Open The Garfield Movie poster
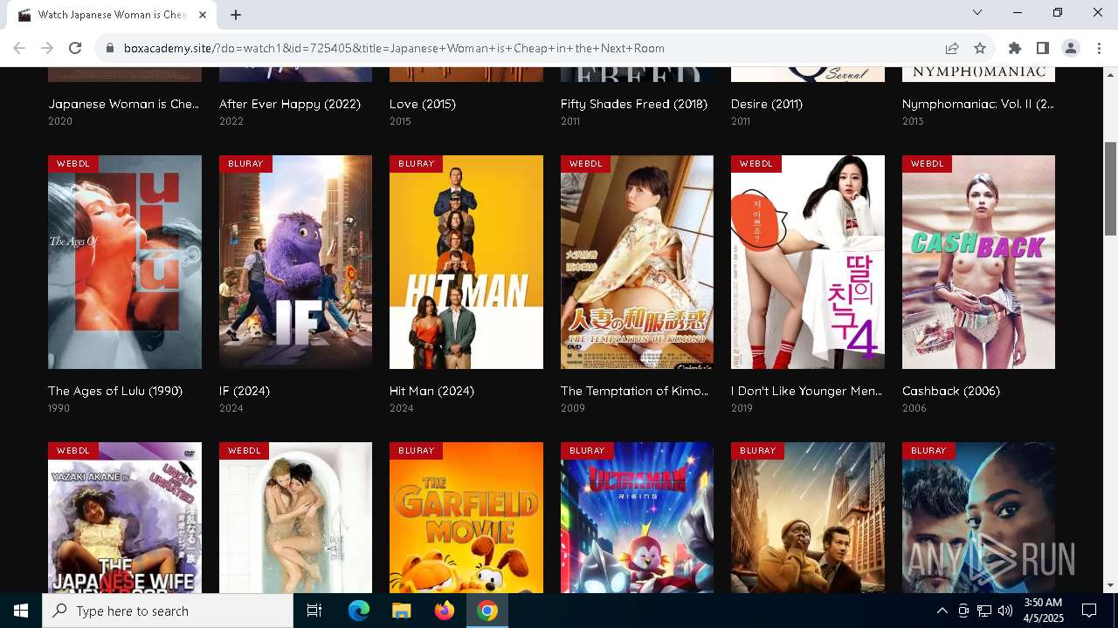Image resolution: width=1118 pixels, height=628 pixels. click(x=466, y=517)
